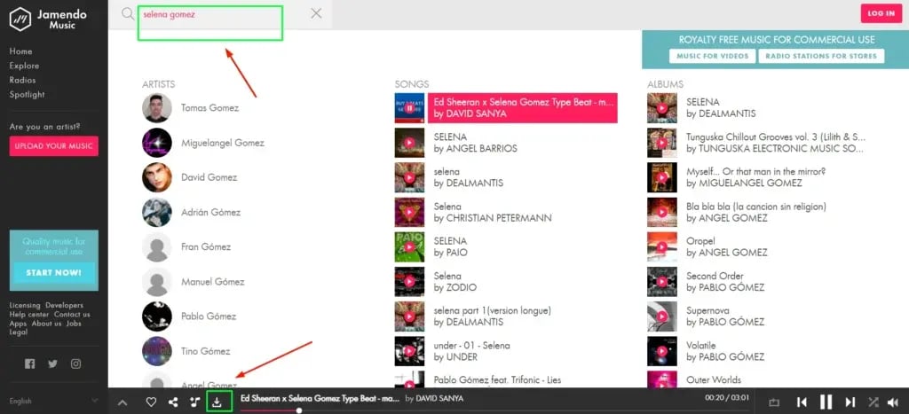Open Jamendo's Instagram page icon

coord(76,363)
